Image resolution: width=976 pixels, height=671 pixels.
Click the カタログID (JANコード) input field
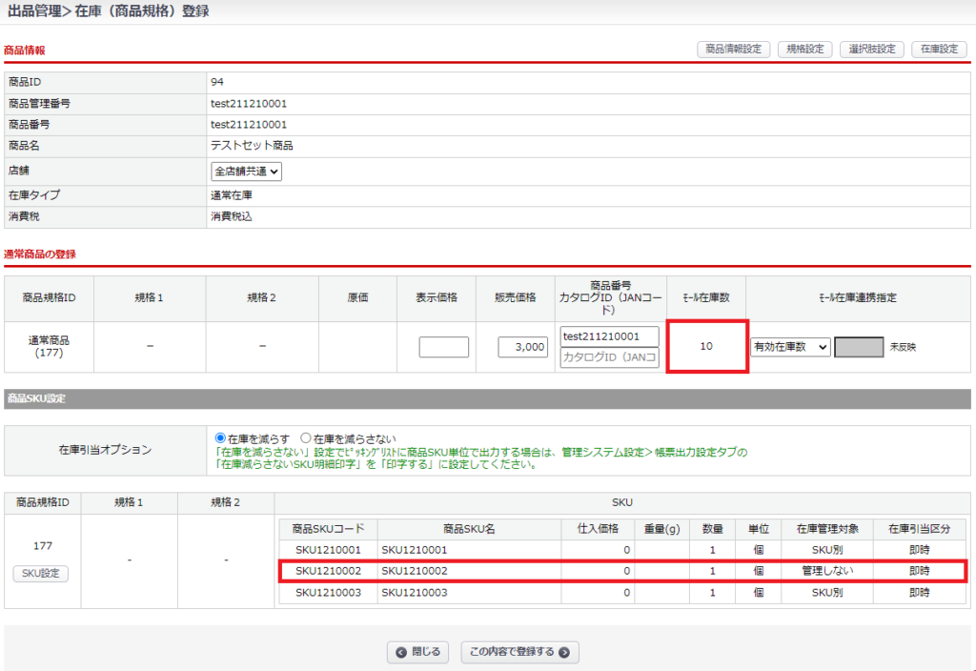[609, 358]
